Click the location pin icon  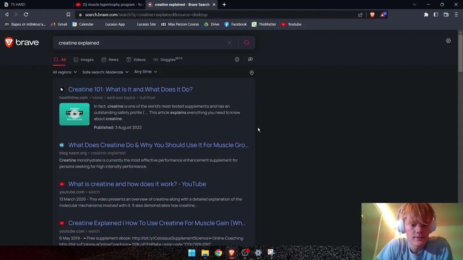click(x=252, y=73)
